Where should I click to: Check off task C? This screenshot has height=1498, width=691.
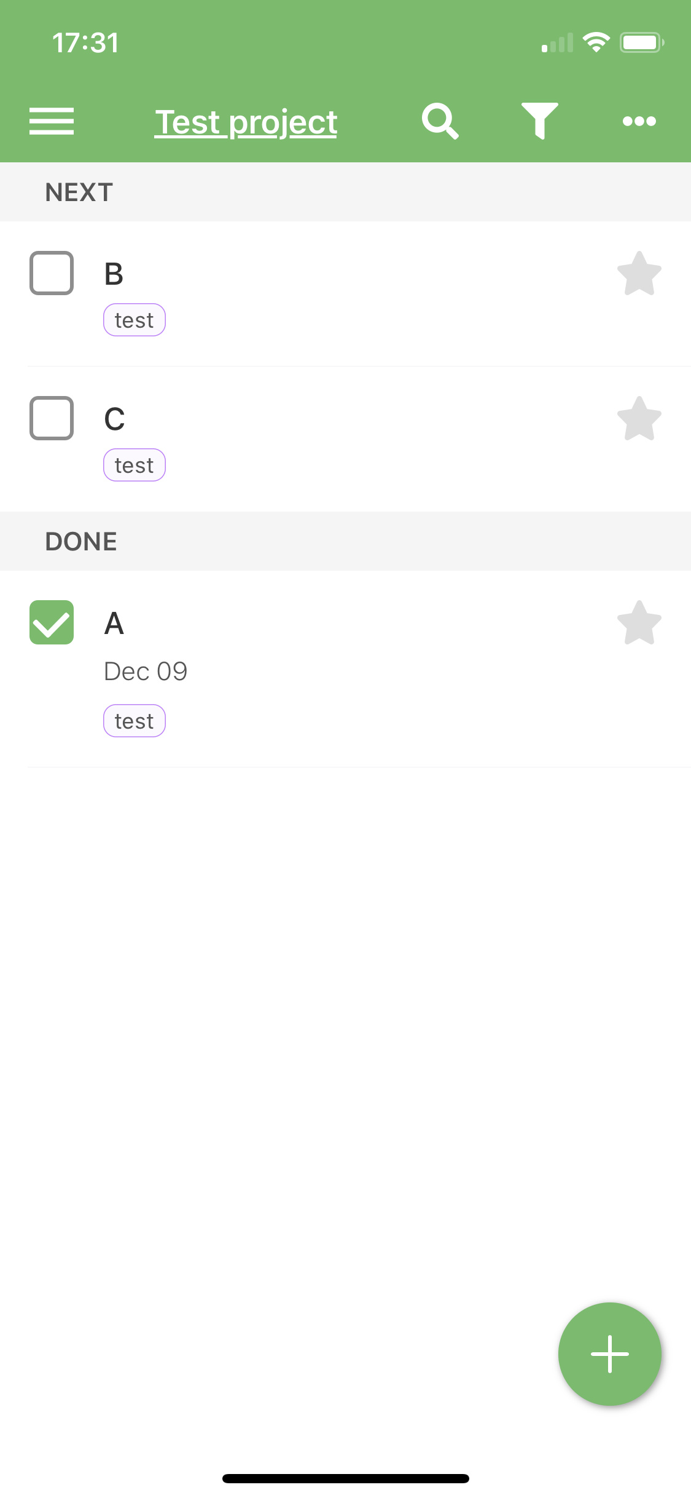52,418
